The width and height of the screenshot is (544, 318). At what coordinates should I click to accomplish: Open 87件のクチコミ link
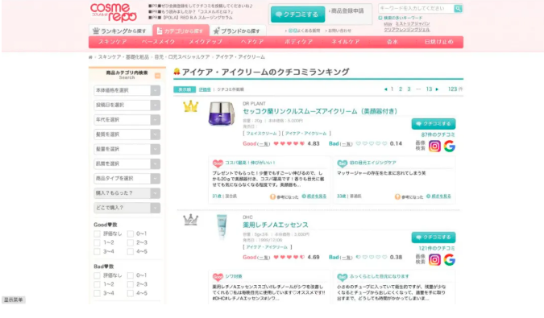(438, 134)
